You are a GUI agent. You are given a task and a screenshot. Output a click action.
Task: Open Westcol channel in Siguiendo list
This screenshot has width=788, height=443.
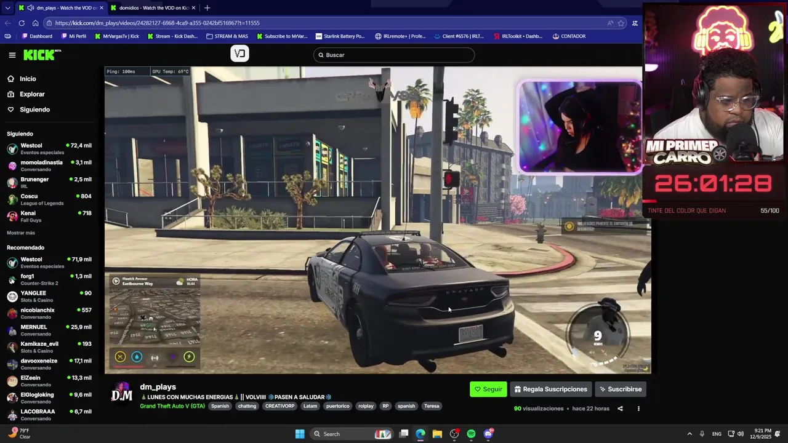49,149
